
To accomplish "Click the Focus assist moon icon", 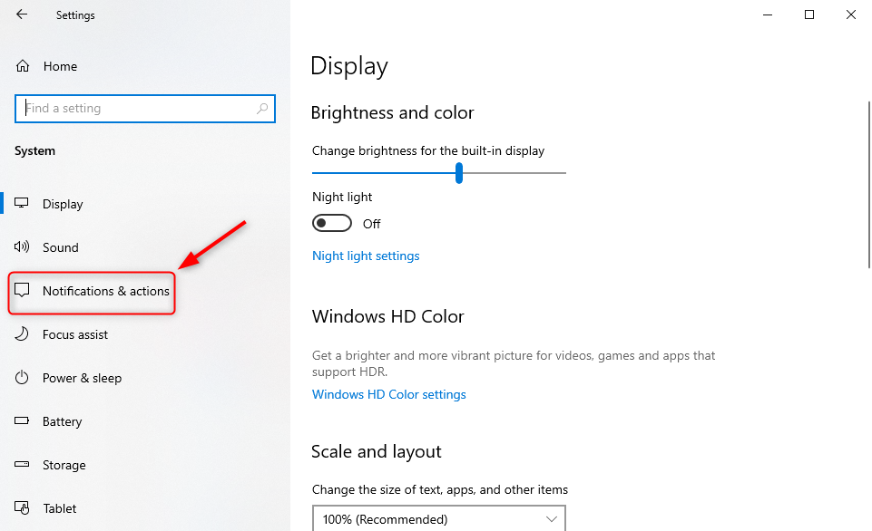I will click(x=22, y=333).
